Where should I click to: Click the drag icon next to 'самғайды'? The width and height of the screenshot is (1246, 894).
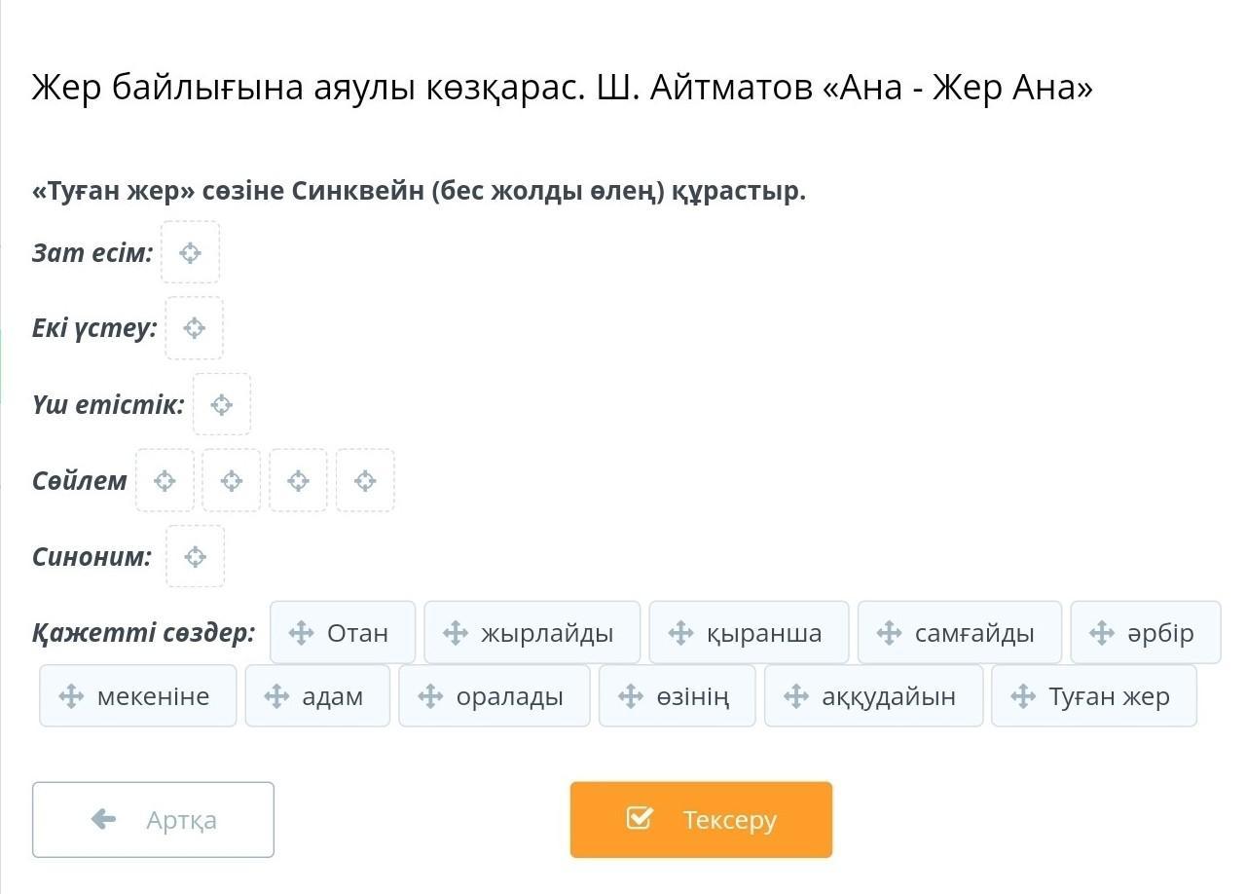(890, 633)
